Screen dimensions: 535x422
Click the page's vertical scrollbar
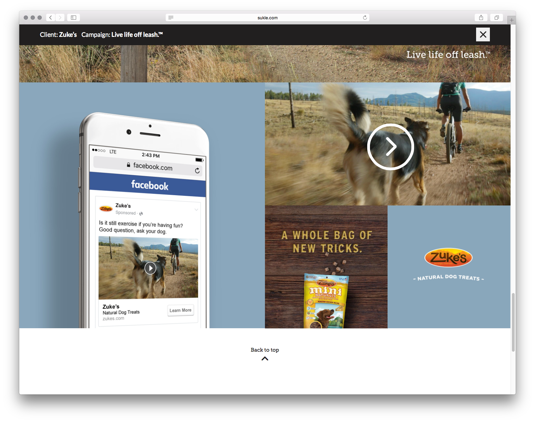[x=513, y=322]
